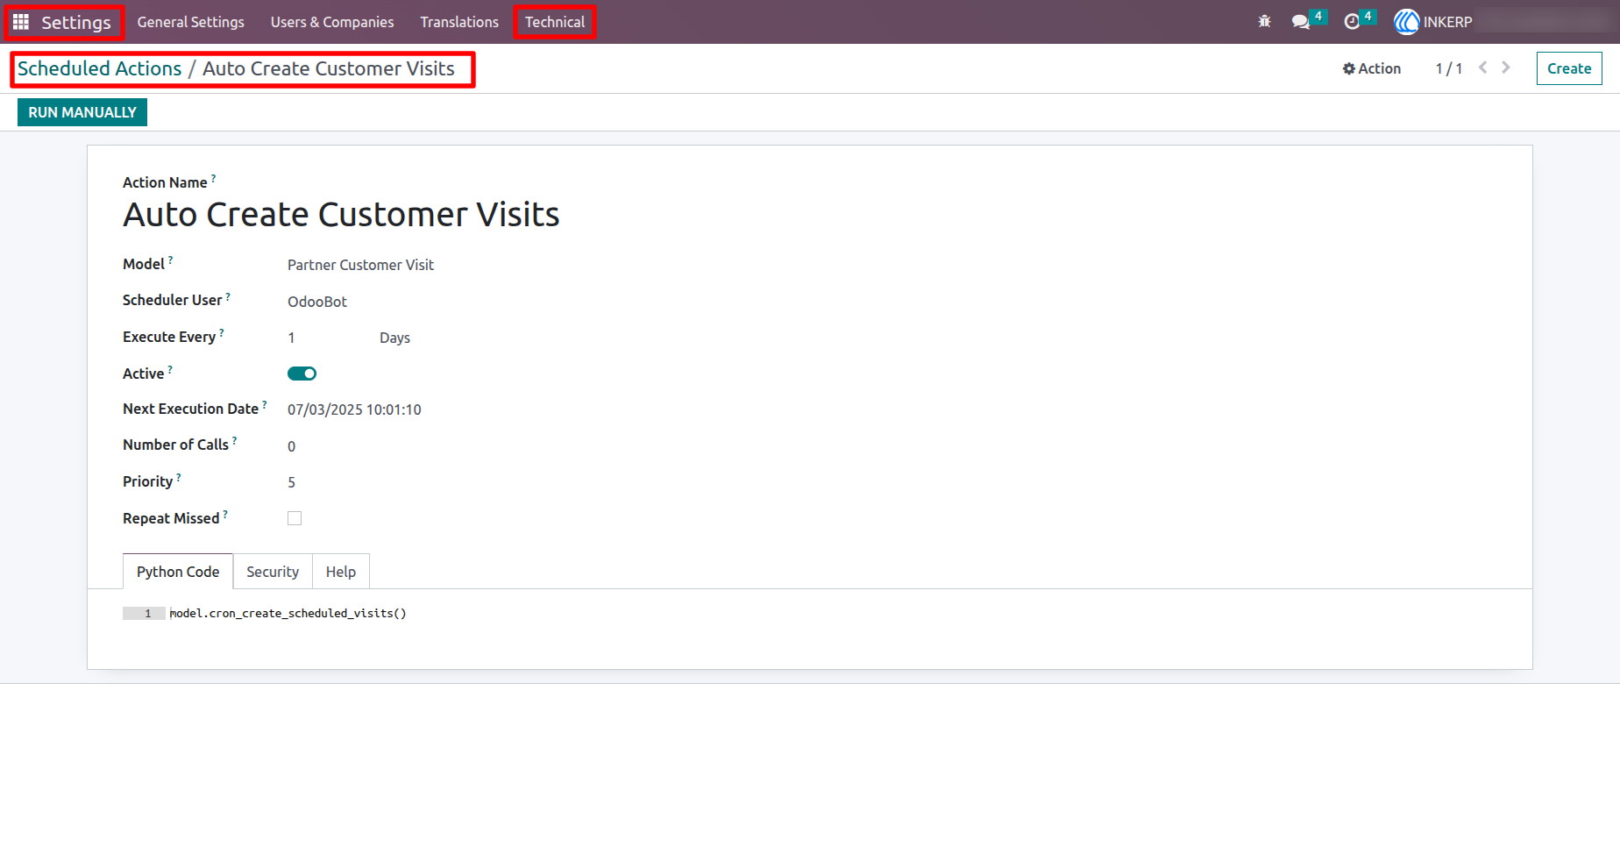The height and width of the screenshot is (847, 1620).
Task: Go back to Scheduled Actions breadcrumb
Action: [100, 68]
